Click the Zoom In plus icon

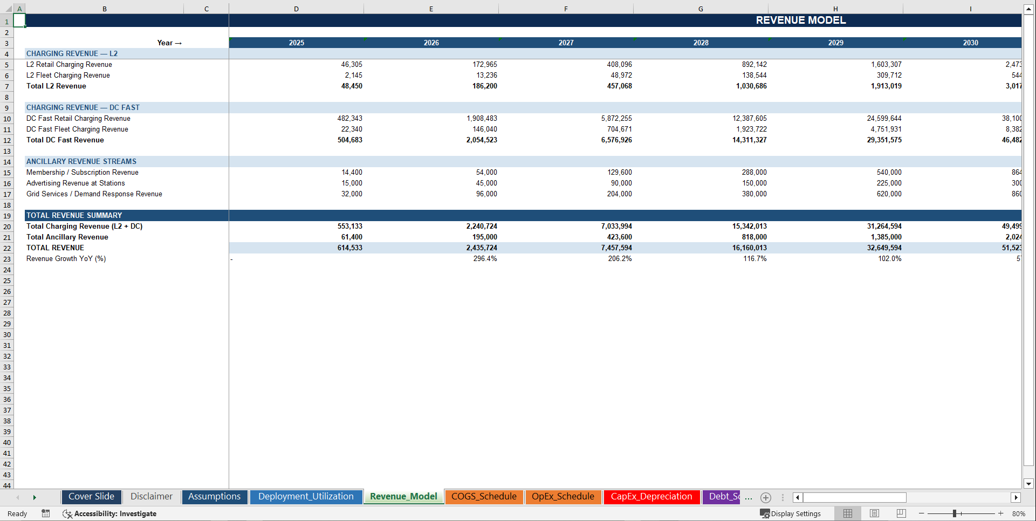1001,513
